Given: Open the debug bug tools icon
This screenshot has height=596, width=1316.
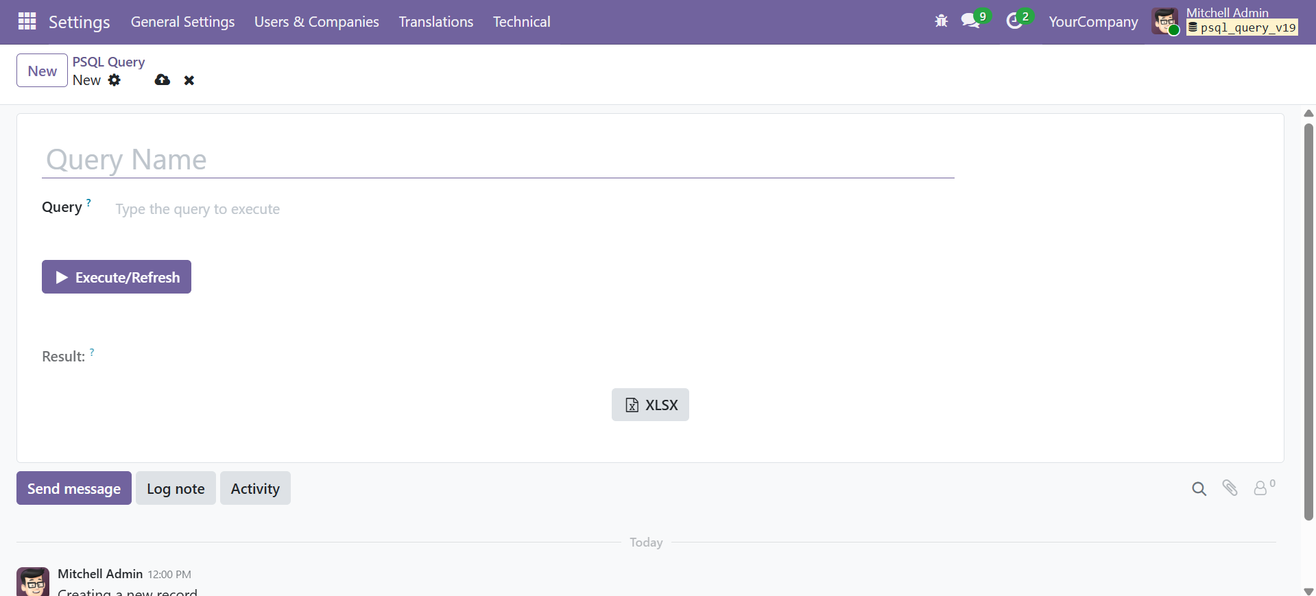Looking at the screenshot, I should pyautogui.click(x=942, y=21).
